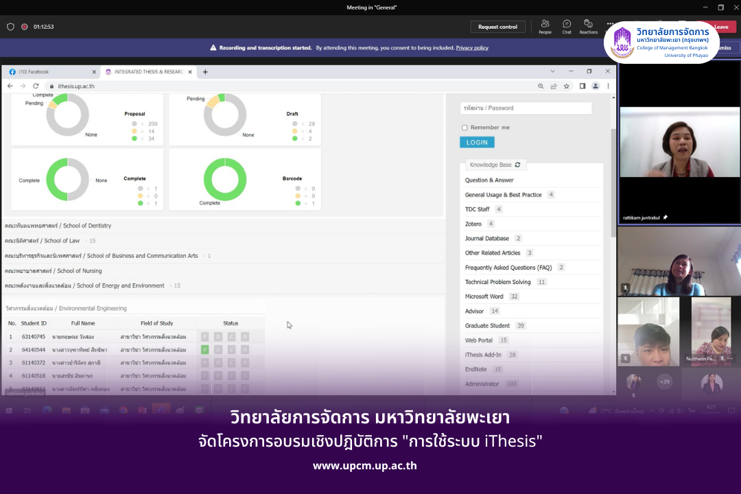Click the Request control button
This screenshot has width=741, height=494.
[497, 27]
